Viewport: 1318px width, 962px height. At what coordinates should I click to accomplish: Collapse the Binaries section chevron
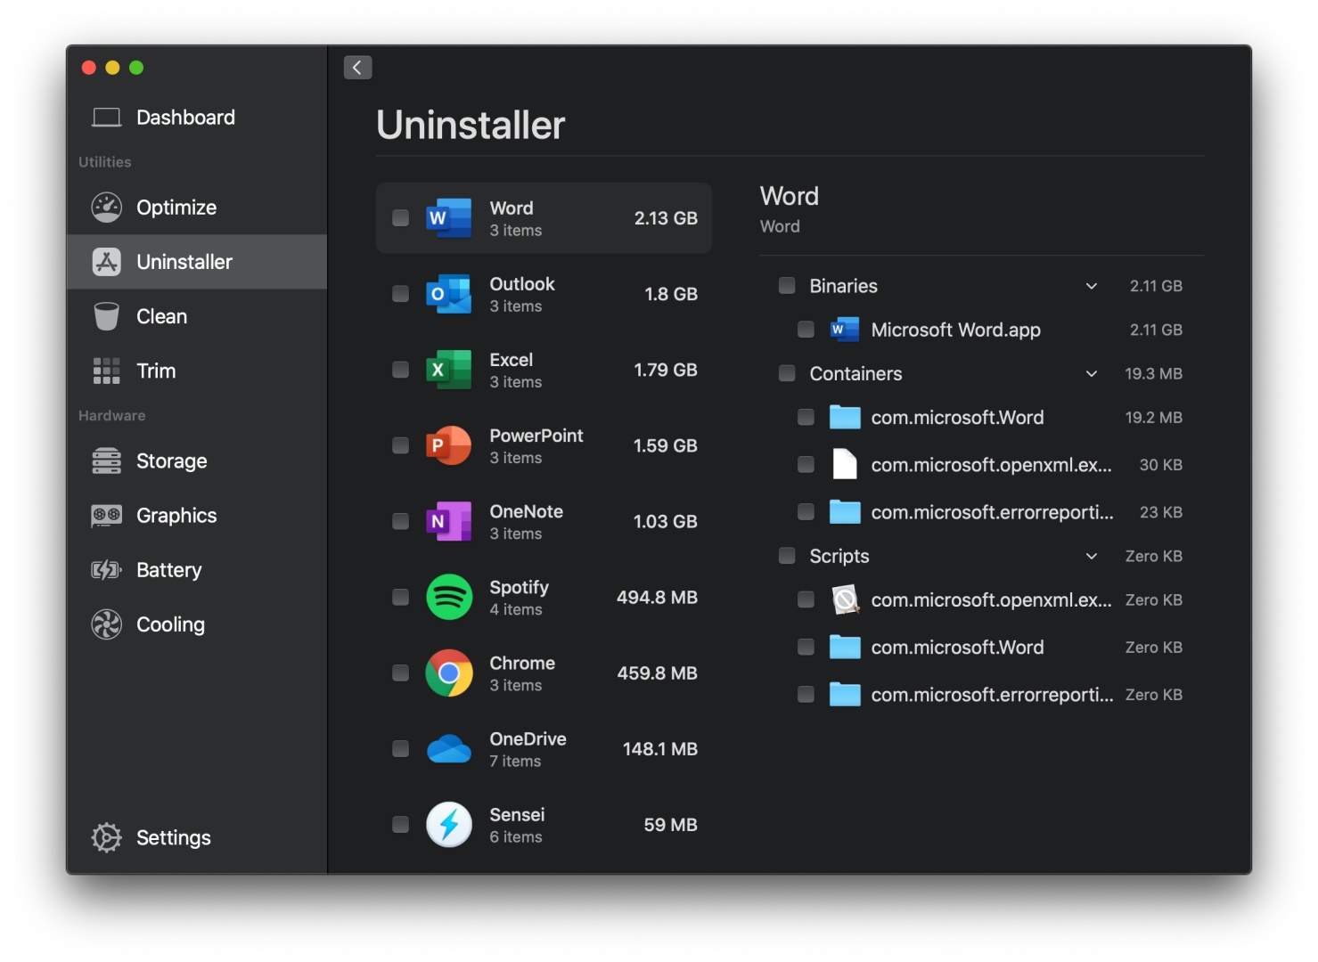1091,286
